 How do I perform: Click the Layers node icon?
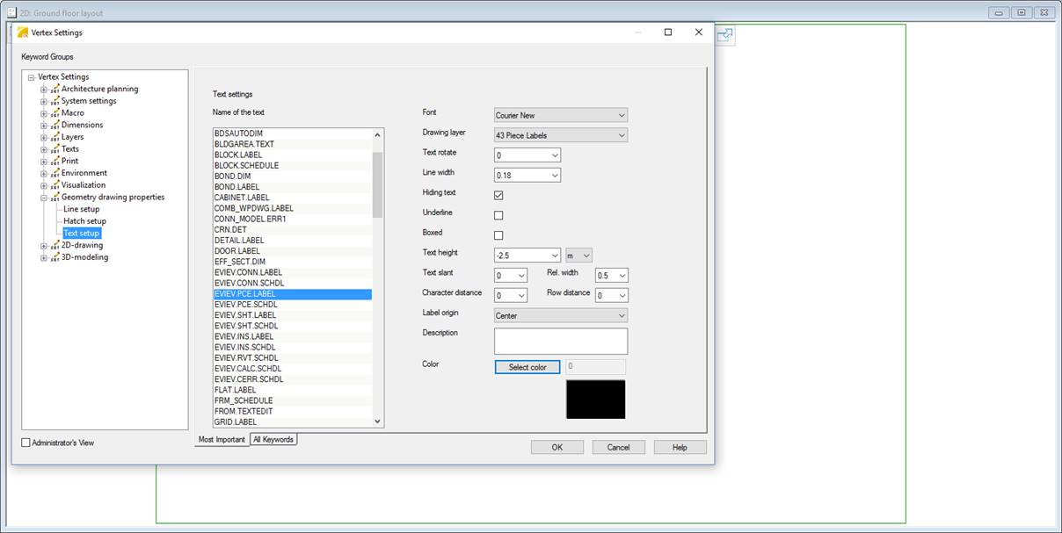click(55, 137)
